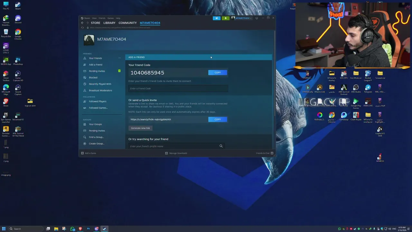This screenshot has width=412, height=232.
Task: Click the Steam page vertical scrollbar
Action: tap(274, 73)
